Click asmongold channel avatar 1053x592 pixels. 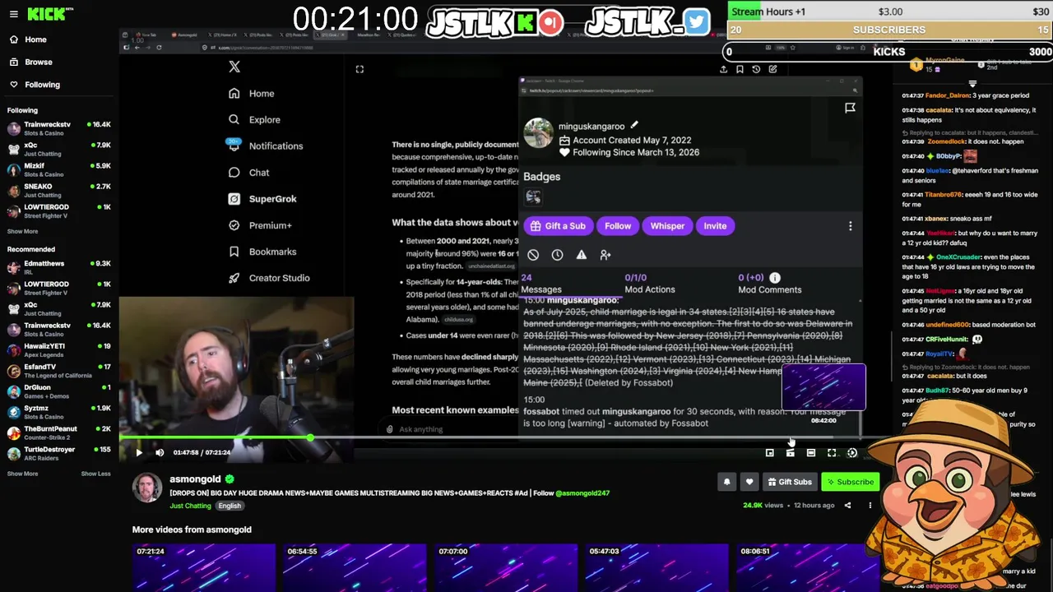click(x=147, y=488)
